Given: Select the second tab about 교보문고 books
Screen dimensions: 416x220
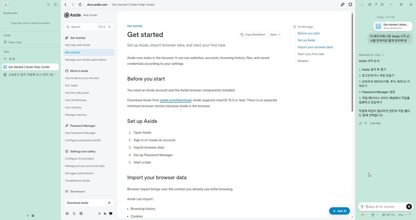Looking at the screenshot, I should (x=30, y=75).
